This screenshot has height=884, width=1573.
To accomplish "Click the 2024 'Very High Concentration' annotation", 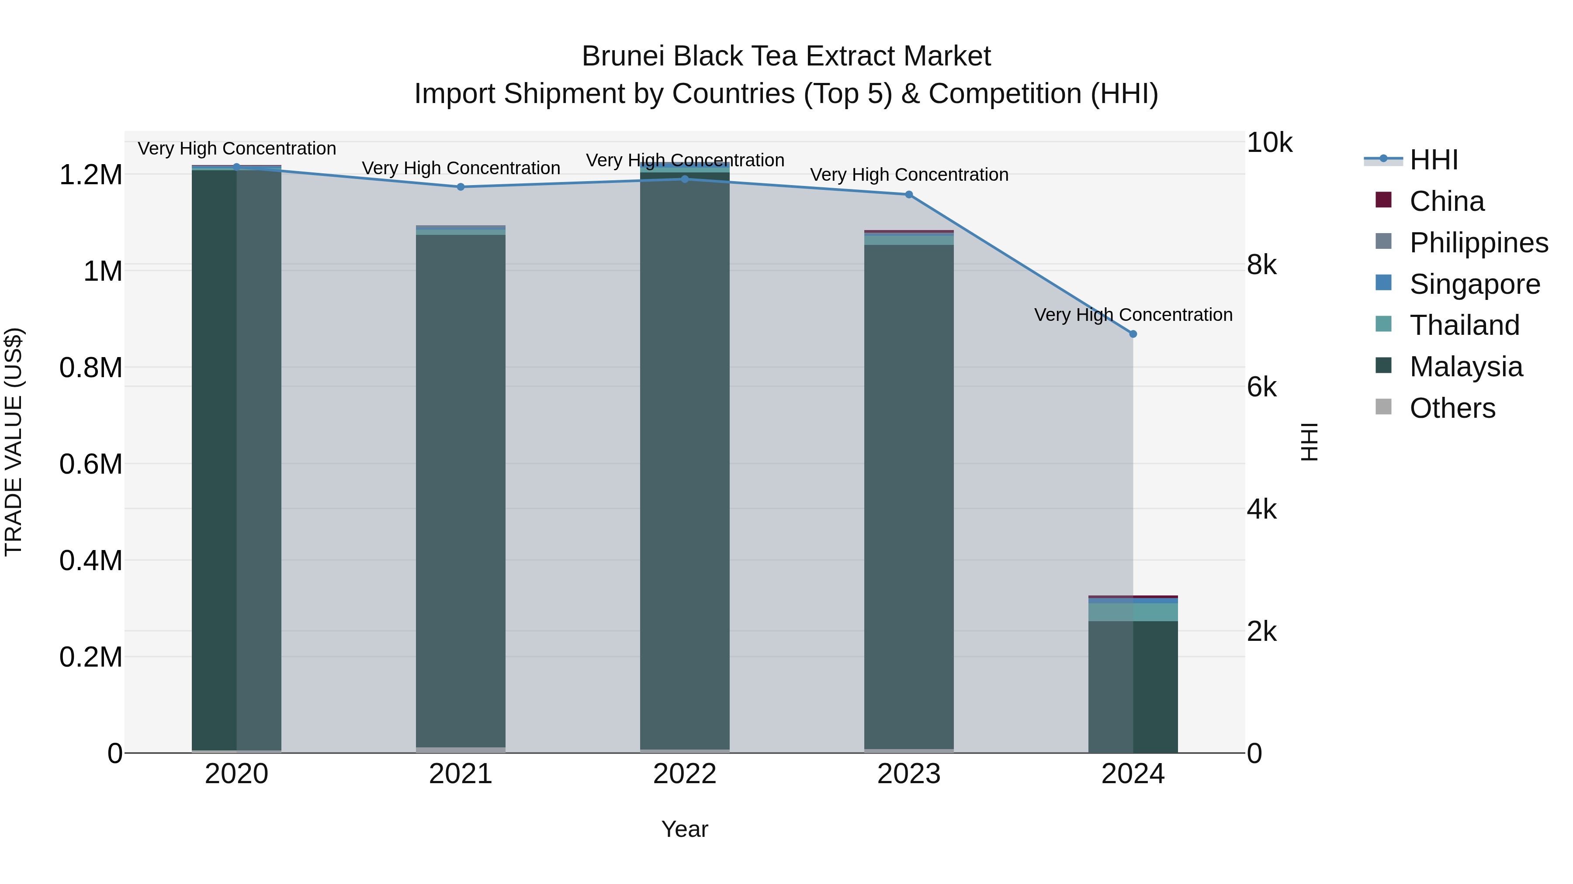I will coord(1133,315).
